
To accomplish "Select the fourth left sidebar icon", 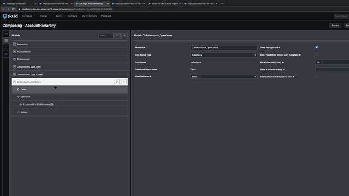I will pos(6,54).
